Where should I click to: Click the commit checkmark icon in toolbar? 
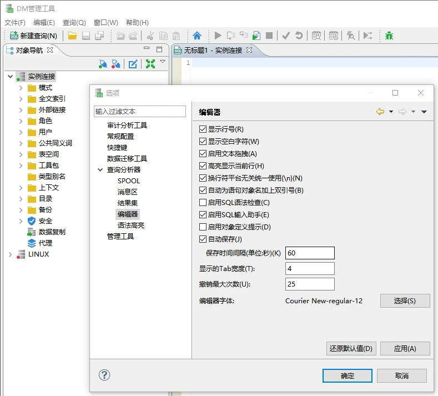pyautogui.click(x=286, y=36)
